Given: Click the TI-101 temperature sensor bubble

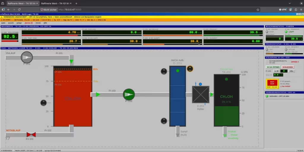Looking at the screenshot, I should pyautogui.click(x=43, y=103).
